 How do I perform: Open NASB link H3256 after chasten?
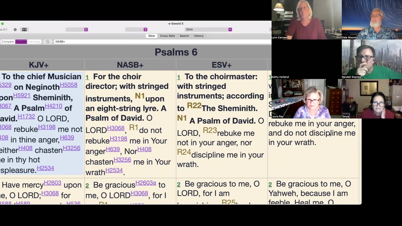(122, 160)
